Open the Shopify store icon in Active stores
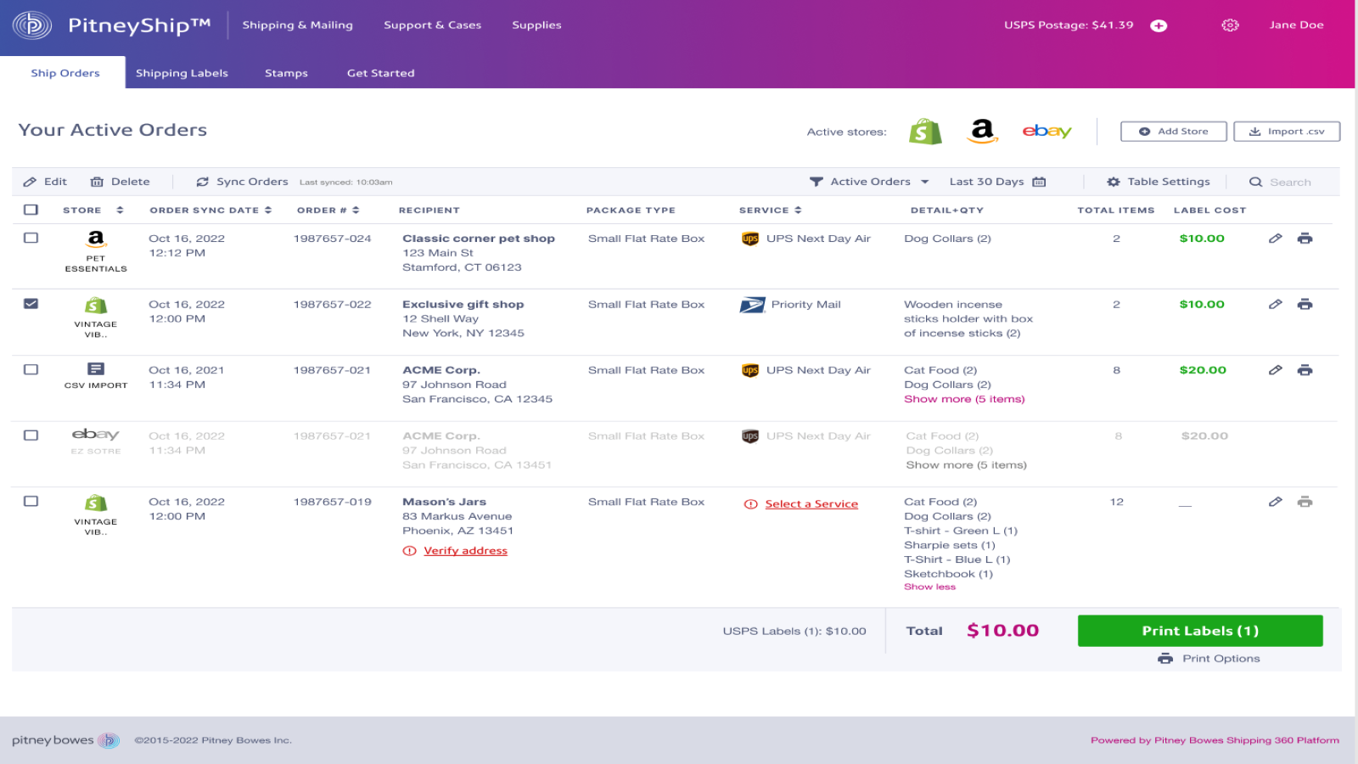Viewport: 1358px width, 764px height. [925, 132]
